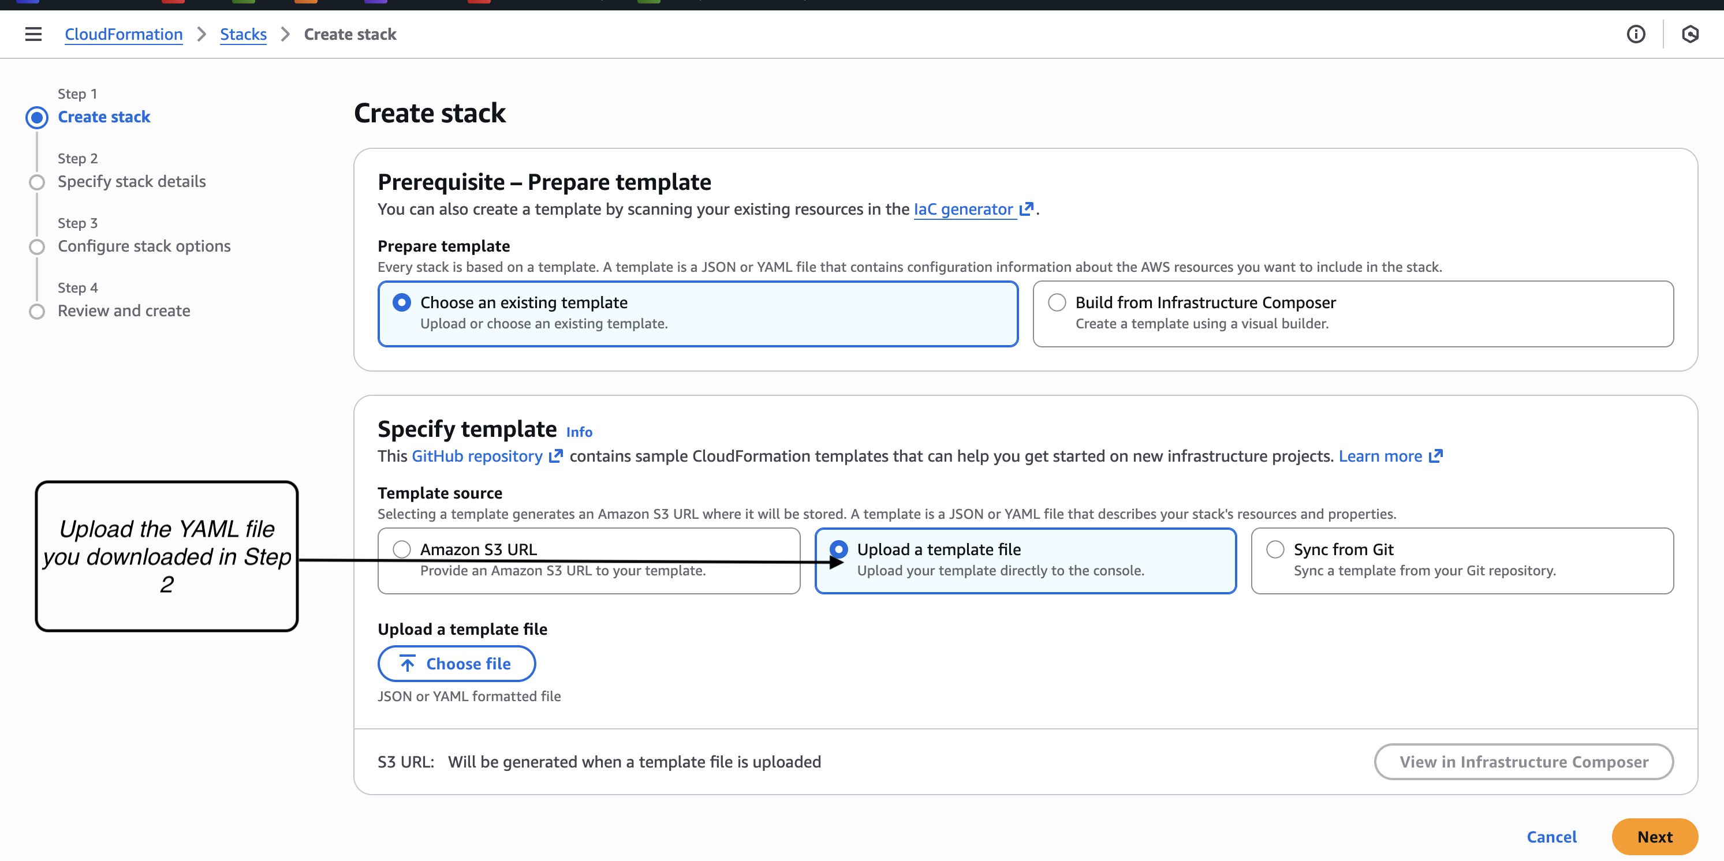Open CloudShell from the top right toolbar
Viewport: 1724px width, 861px height.
coord(1691,34)
